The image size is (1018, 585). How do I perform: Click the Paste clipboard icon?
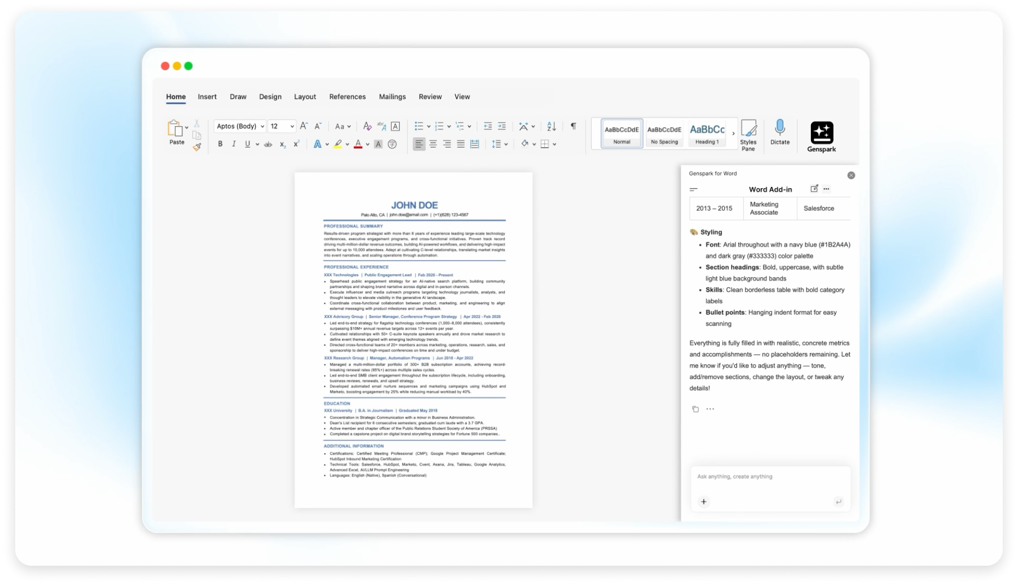click(175, 128)
